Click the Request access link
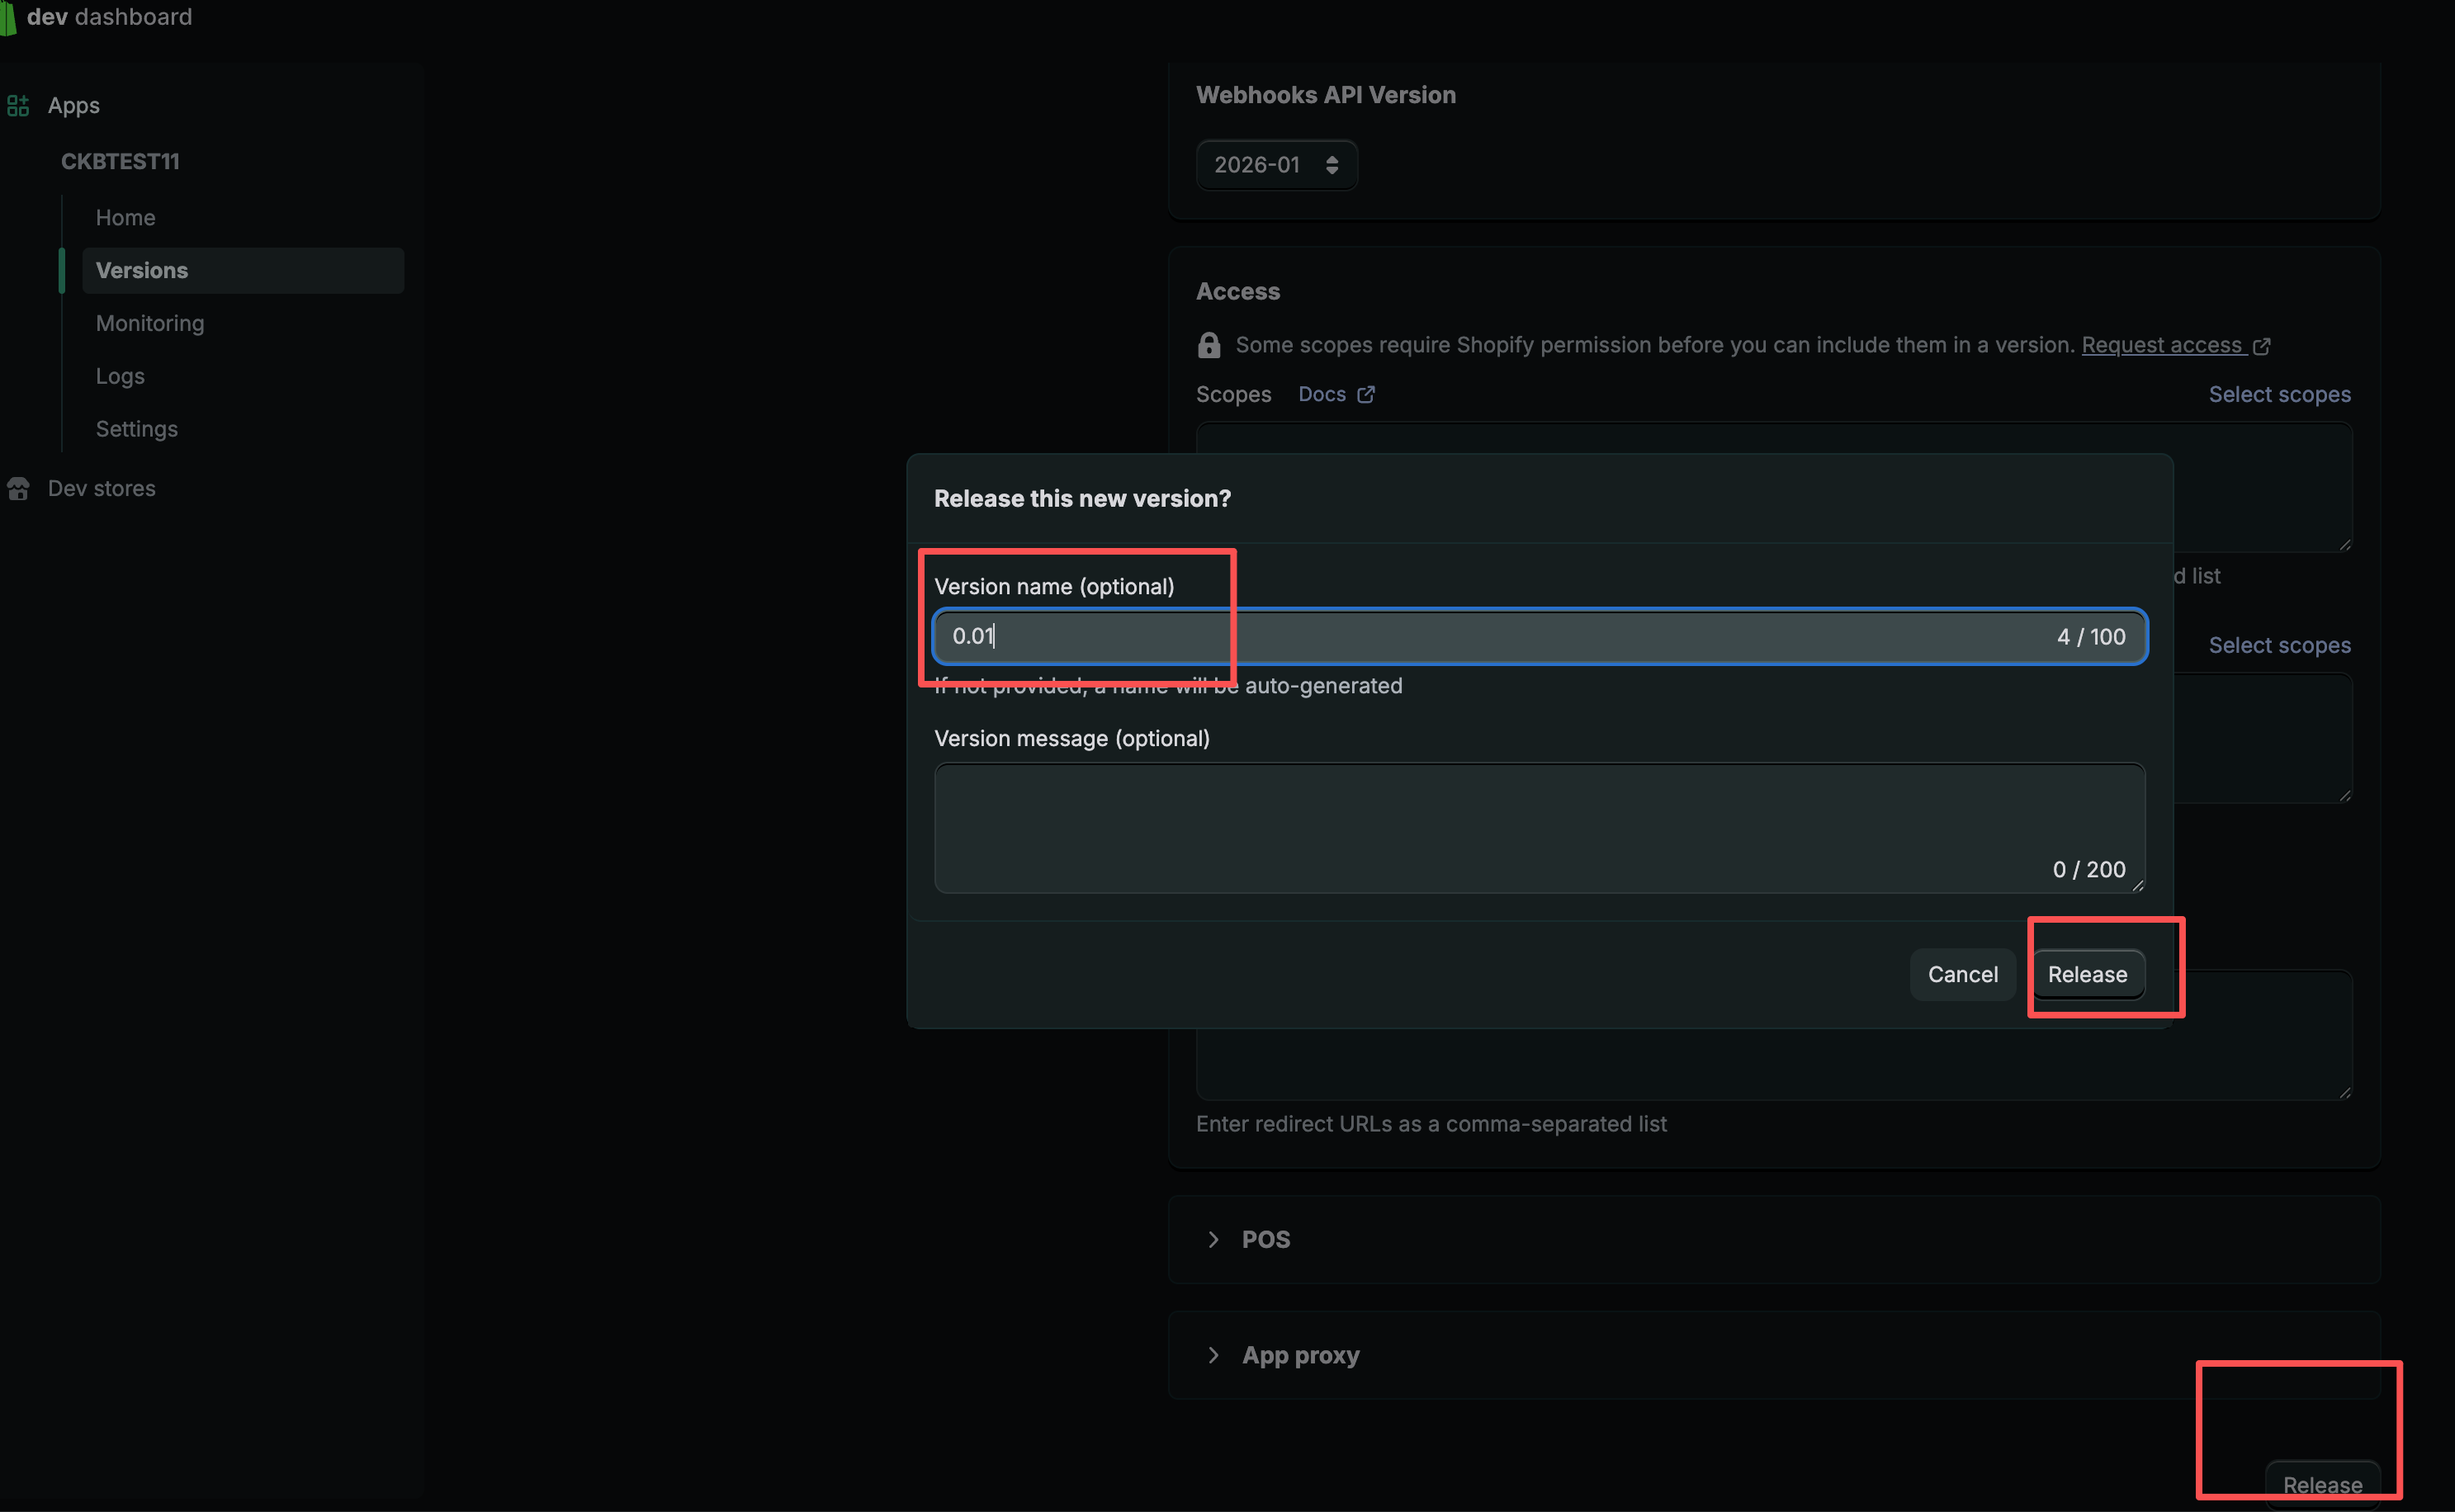Viewport: 2455px width, 1512px height. 2162,345
